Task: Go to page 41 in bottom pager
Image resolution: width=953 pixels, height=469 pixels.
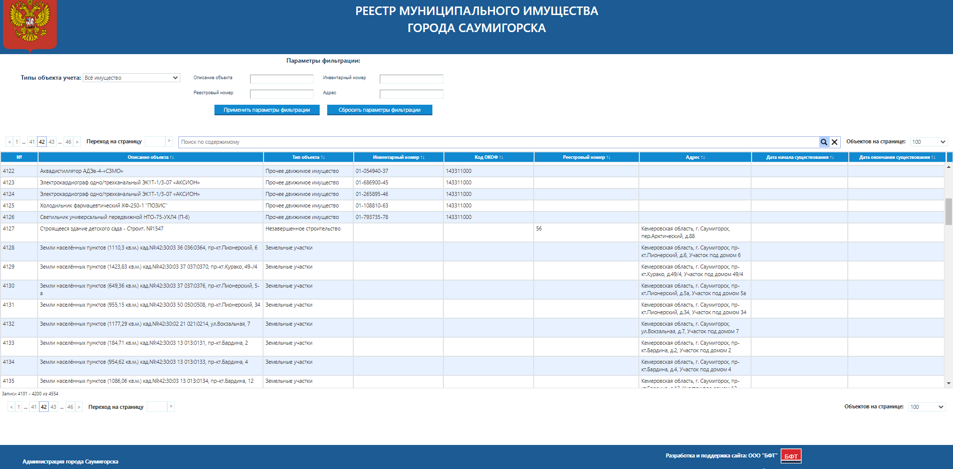Action: (34, 407)
